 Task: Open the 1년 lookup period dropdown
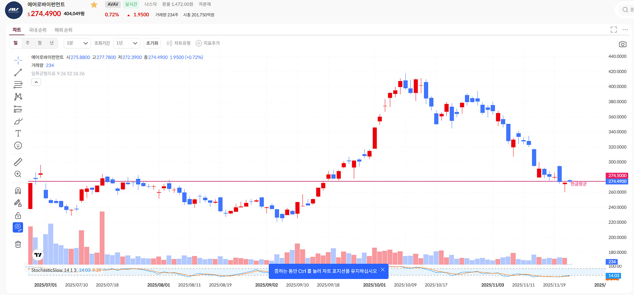tap(127, 43)
